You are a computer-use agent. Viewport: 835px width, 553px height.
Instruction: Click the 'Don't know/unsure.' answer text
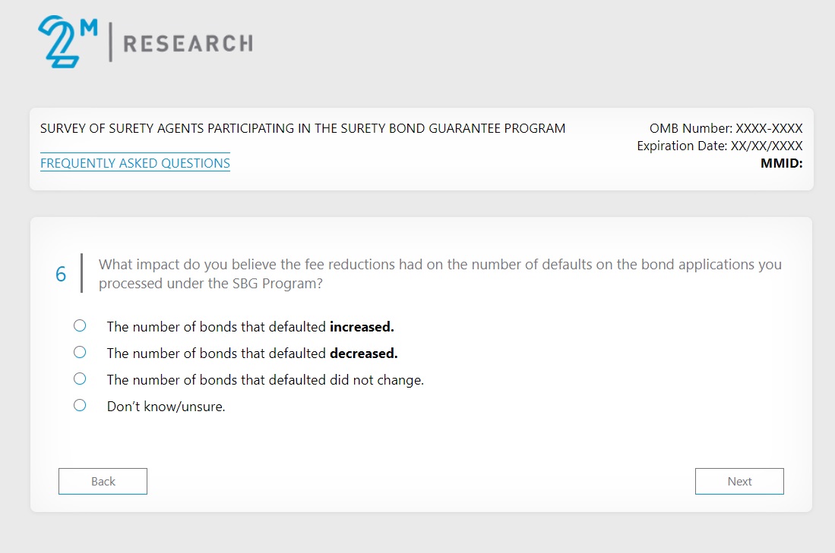click(x=166, y=407)
